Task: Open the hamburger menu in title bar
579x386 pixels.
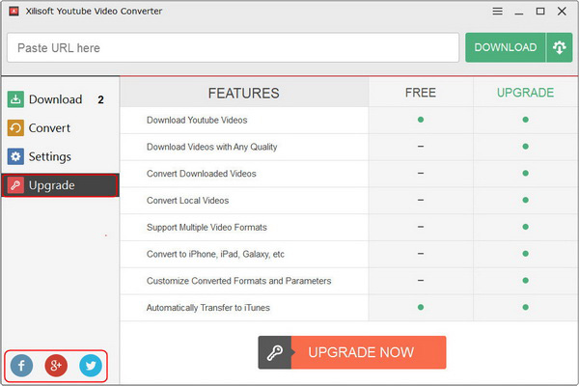Action: (497, 12)
